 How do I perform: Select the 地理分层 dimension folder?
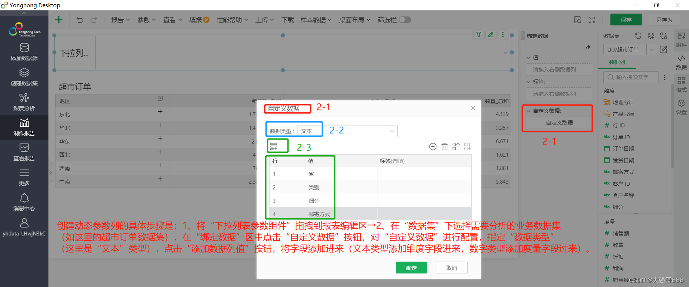click(x=619, y=102)
